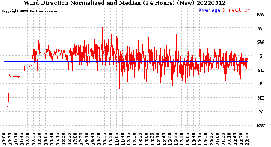This screenshot has height=147, width=271.
Task: Click the 01:45 time axis label
Action: pos(22,139)
